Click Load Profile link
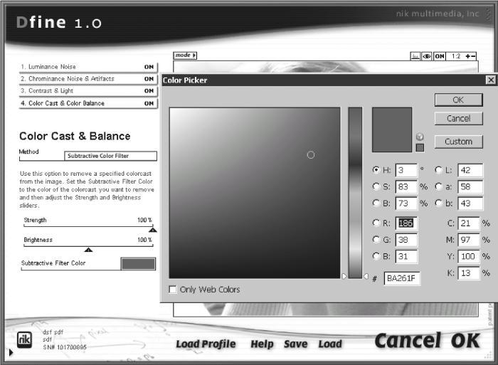This screenshot has height=365, width=498. (206, 344)
